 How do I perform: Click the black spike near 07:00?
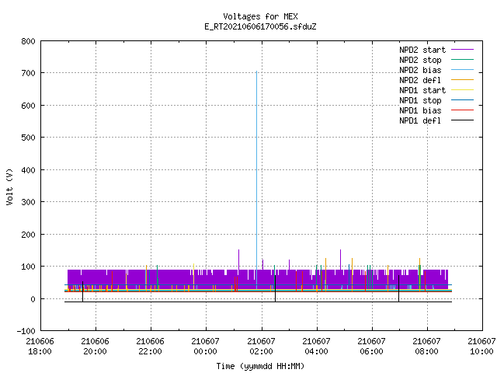(x=398, y=288)
